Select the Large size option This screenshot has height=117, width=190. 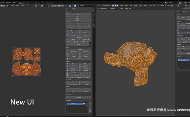click(87, 77)
